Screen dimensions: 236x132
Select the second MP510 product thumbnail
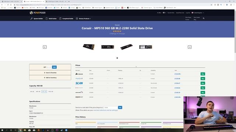tap(107, 47)
